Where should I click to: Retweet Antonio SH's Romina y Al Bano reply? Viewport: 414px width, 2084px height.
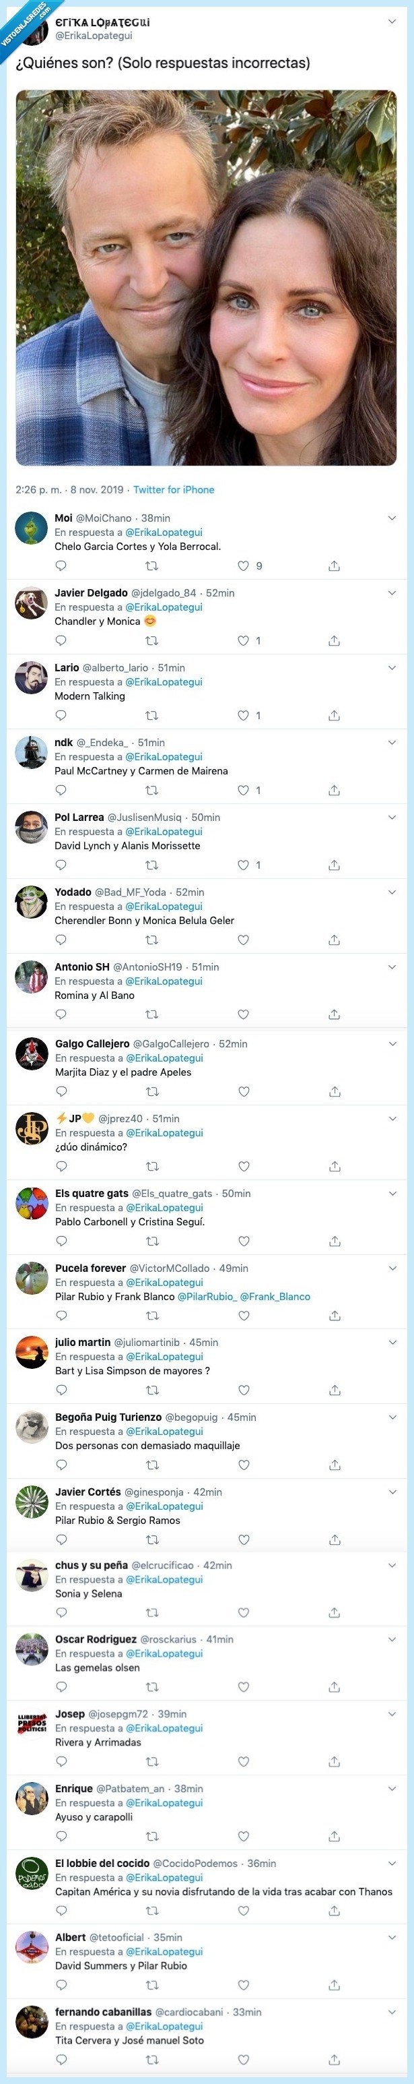(x=151, y=1014)
